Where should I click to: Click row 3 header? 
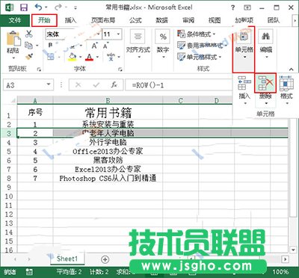(x=9, y=133)
